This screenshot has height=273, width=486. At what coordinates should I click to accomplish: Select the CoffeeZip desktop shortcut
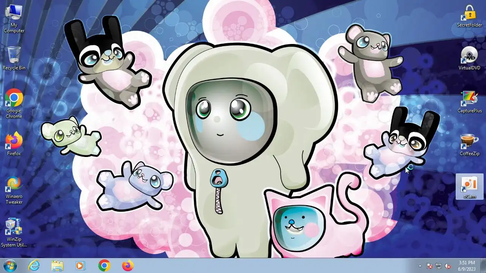click(x=469, y=144)
